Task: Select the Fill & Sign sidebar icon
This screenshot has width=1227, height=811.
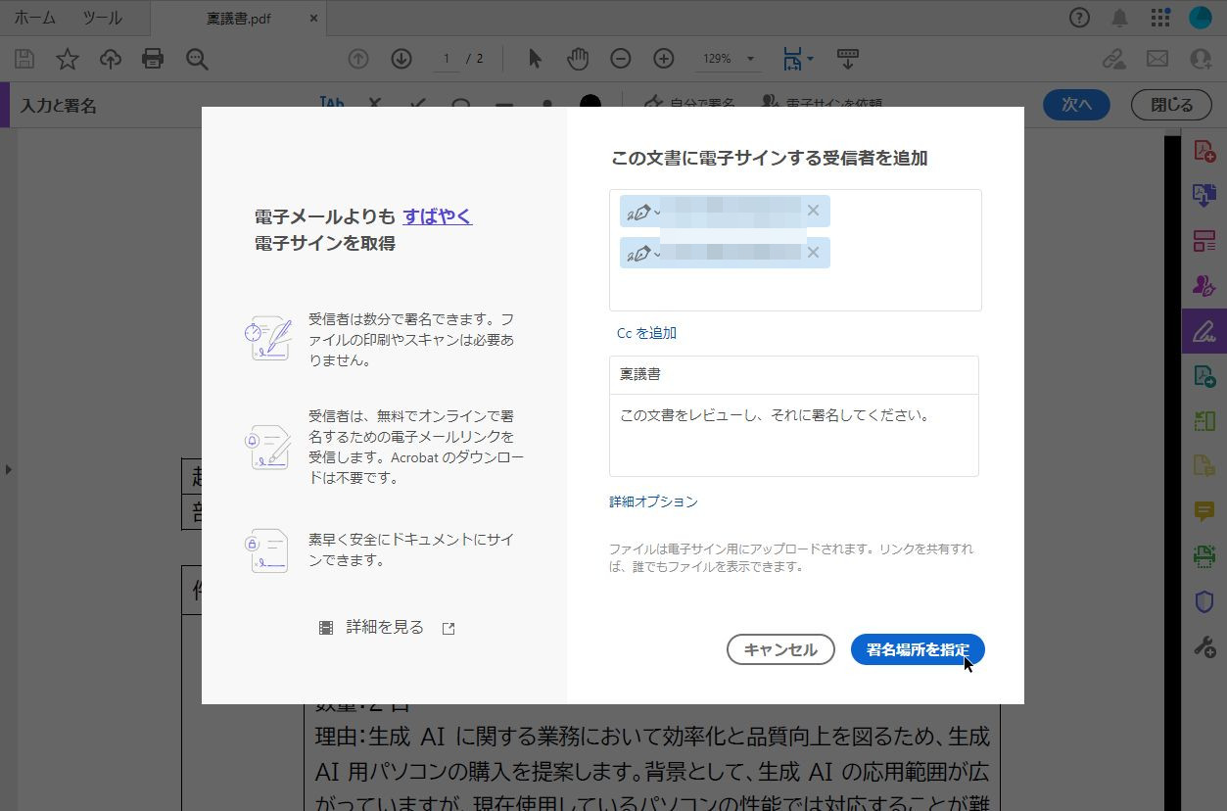Action: coord(1204,331)
